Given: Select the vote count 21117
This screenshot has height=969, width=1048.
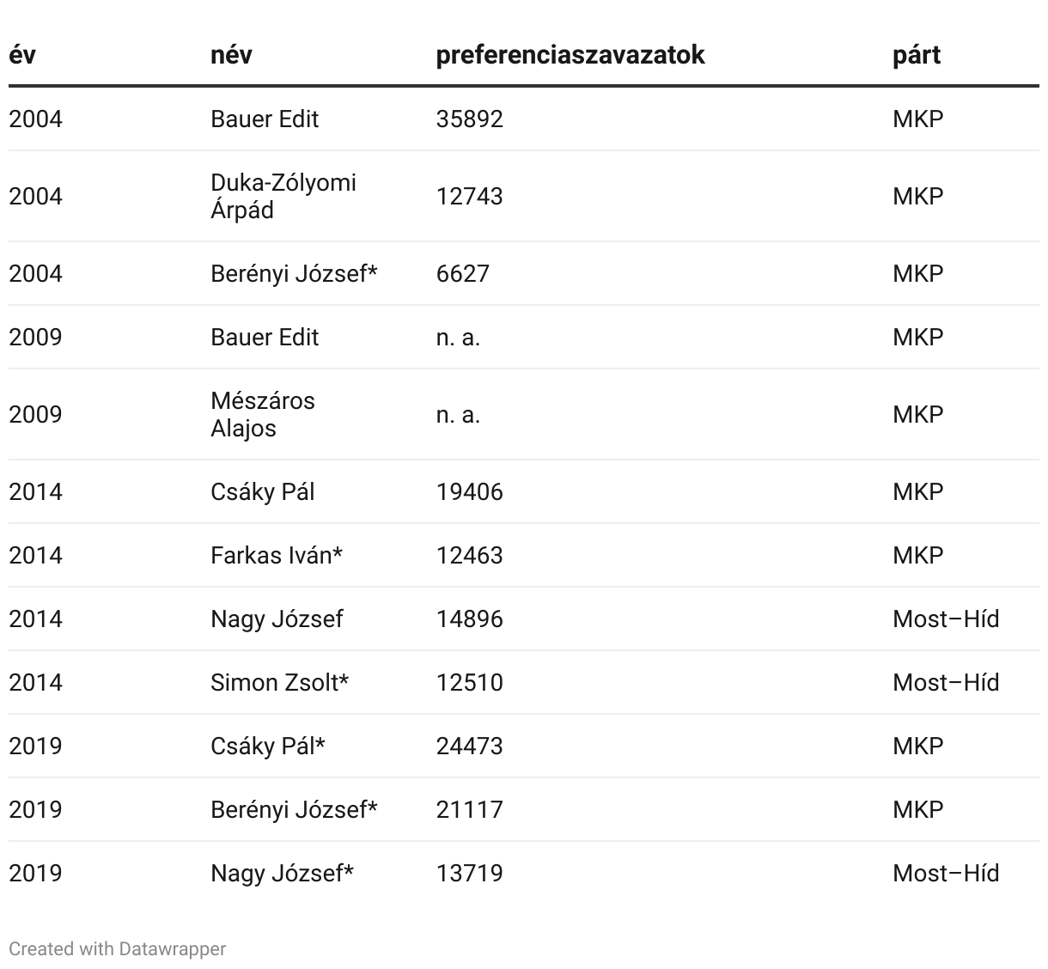Looking at the screenshot, I should coord(469,809).
